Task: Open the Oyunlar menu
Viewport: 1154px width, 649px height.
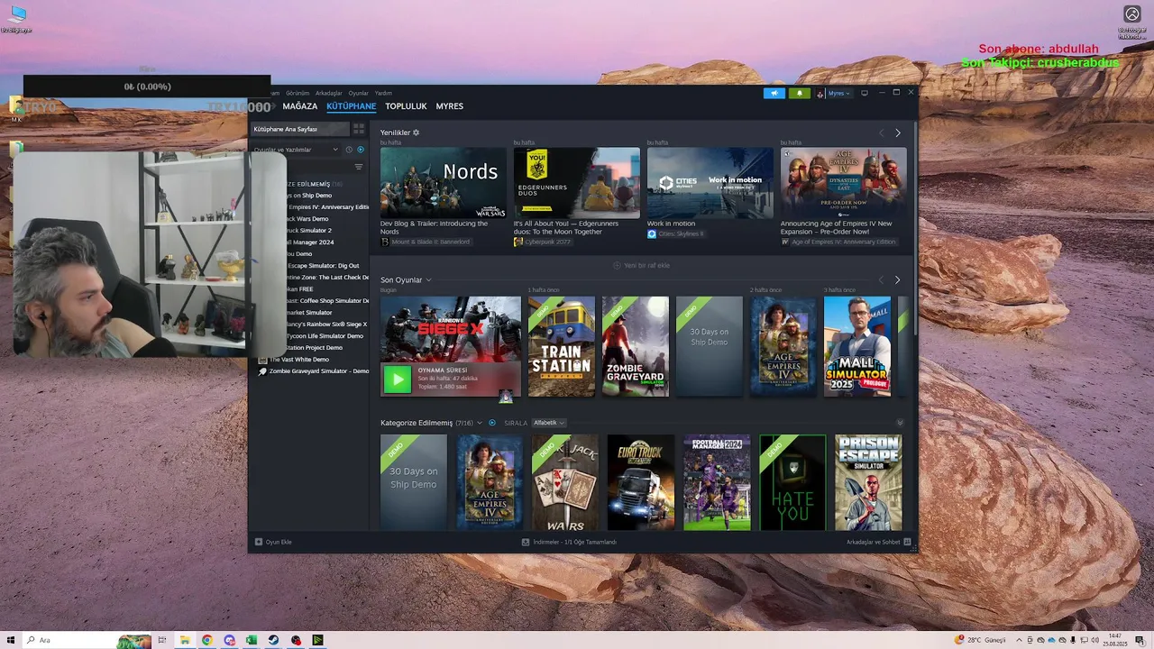Action: (359, 93)
